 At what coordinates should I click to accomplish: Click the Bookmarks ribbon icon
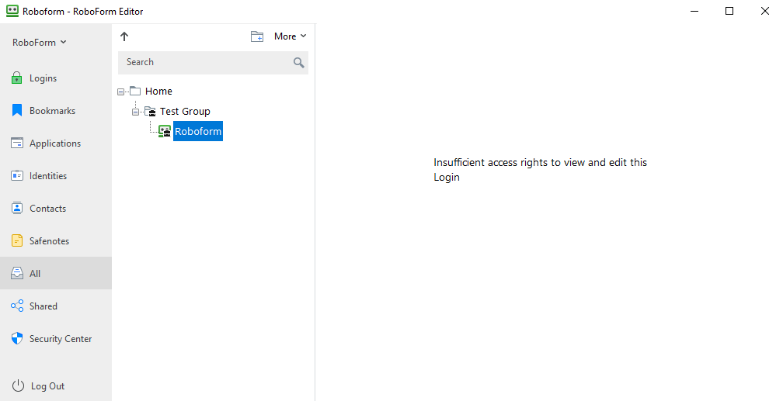17,110
